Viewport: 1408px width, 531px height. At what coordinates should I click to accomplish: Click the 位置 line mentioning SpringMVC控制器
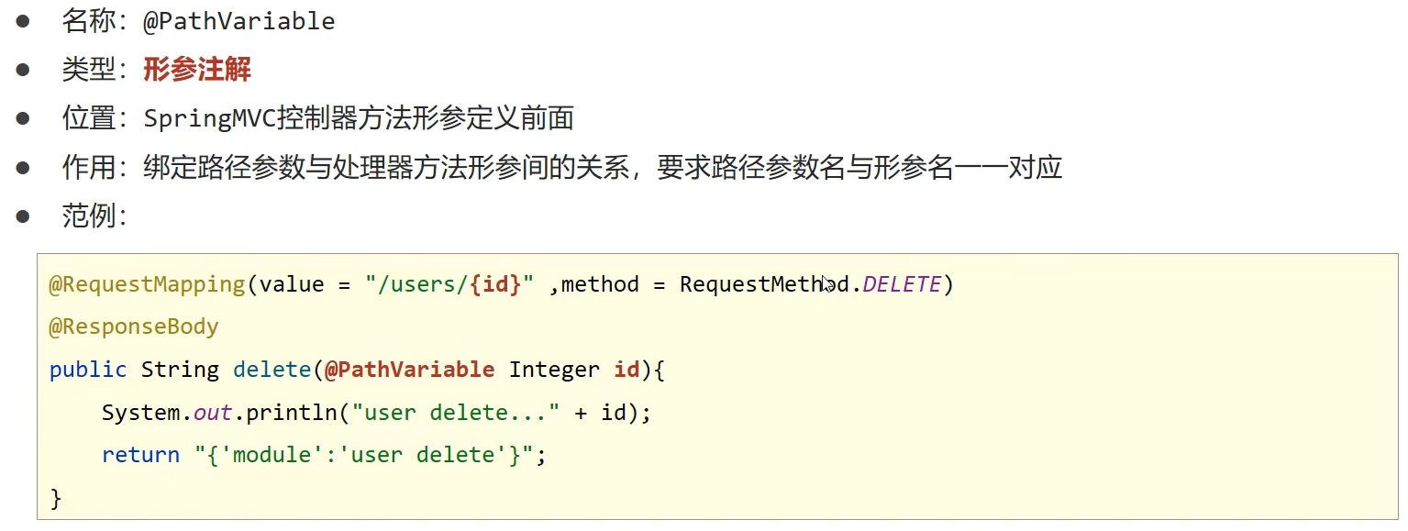pos(317,118)
